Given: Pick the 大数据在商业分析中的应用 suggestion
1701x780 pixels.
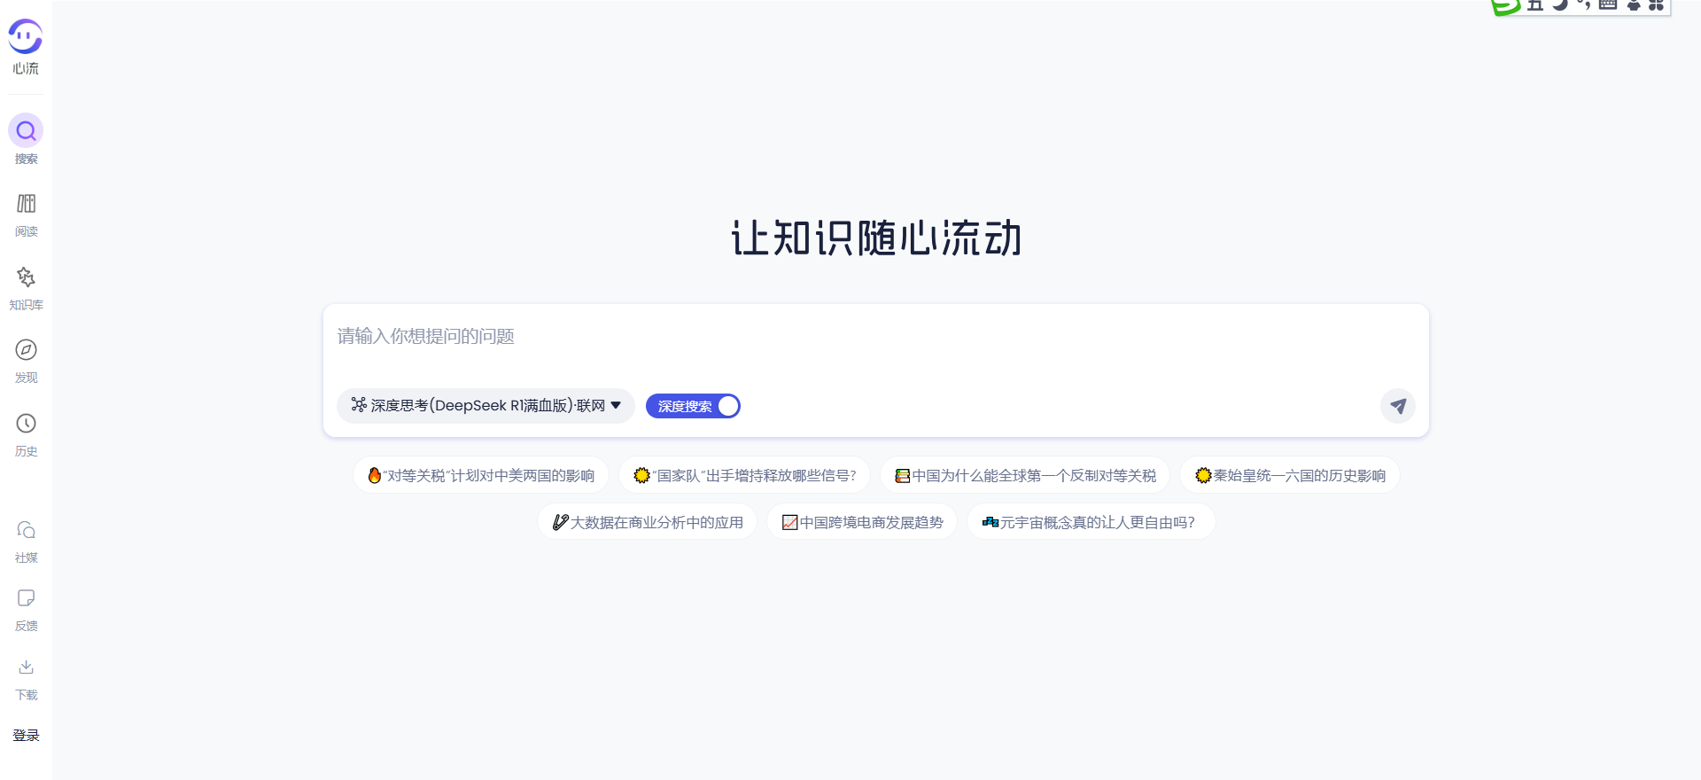Looking at the screenshot, I should (x=648, y=523).
